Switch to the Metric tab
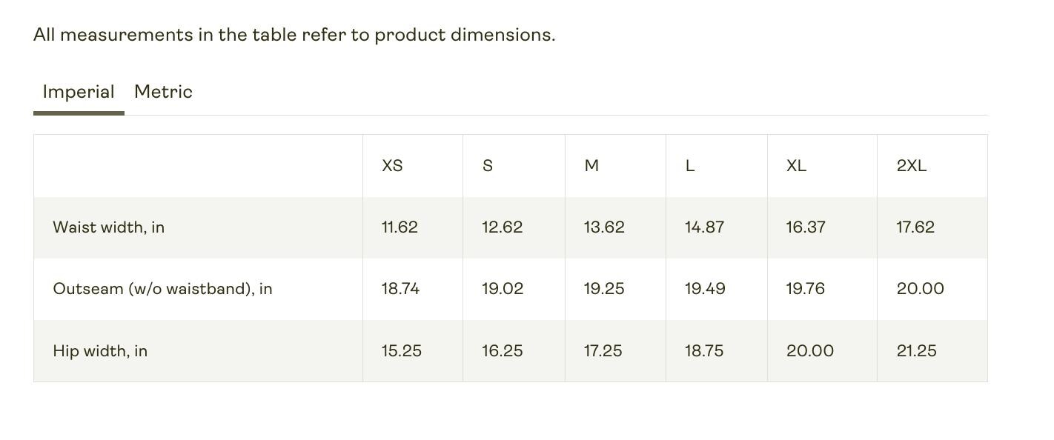Image resolution: width=1054 pixels, height=440 pixels. [163, 92]
